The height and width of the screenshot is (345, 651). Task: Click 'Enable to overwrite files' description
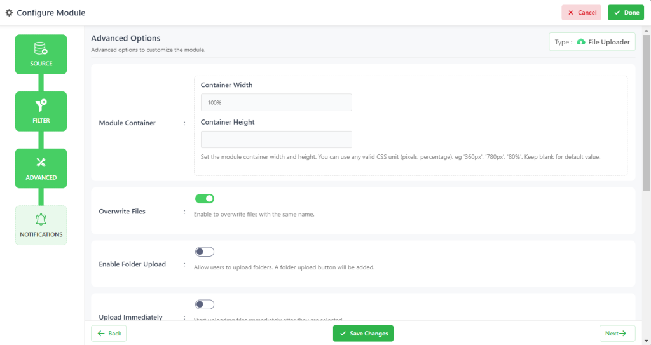254,214
